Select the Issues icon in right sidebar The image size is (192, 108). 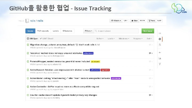160,39
